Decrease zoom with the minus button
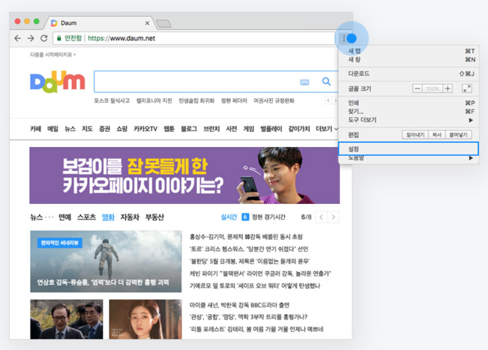 click(417, 88)
